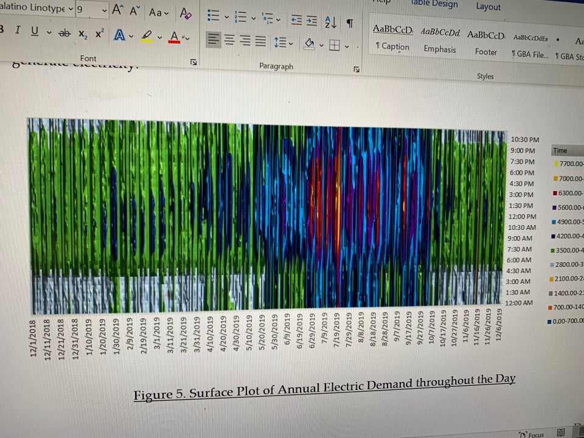Apply borders icon
This screenshot has width=584, height=438.
[335, 46]
